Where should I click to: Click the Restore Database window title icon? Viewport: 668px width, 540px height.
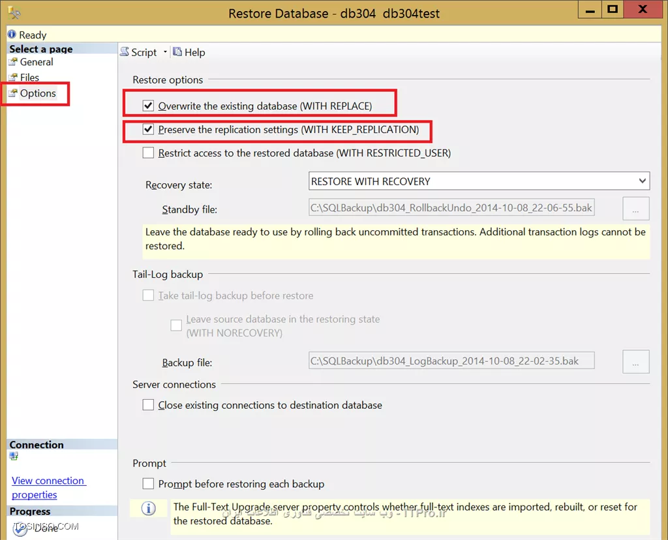(14, 13)
